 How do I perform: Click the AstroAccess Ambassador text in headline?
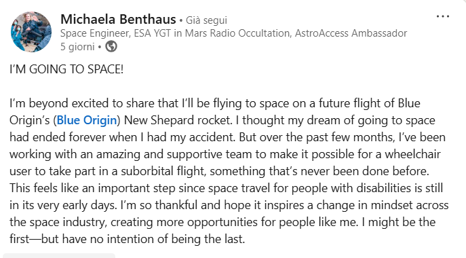(351, 33)
